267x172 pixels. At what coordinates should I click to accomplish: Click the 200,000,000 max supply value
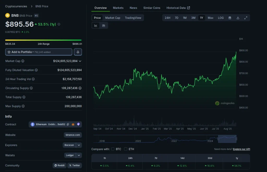73,106
